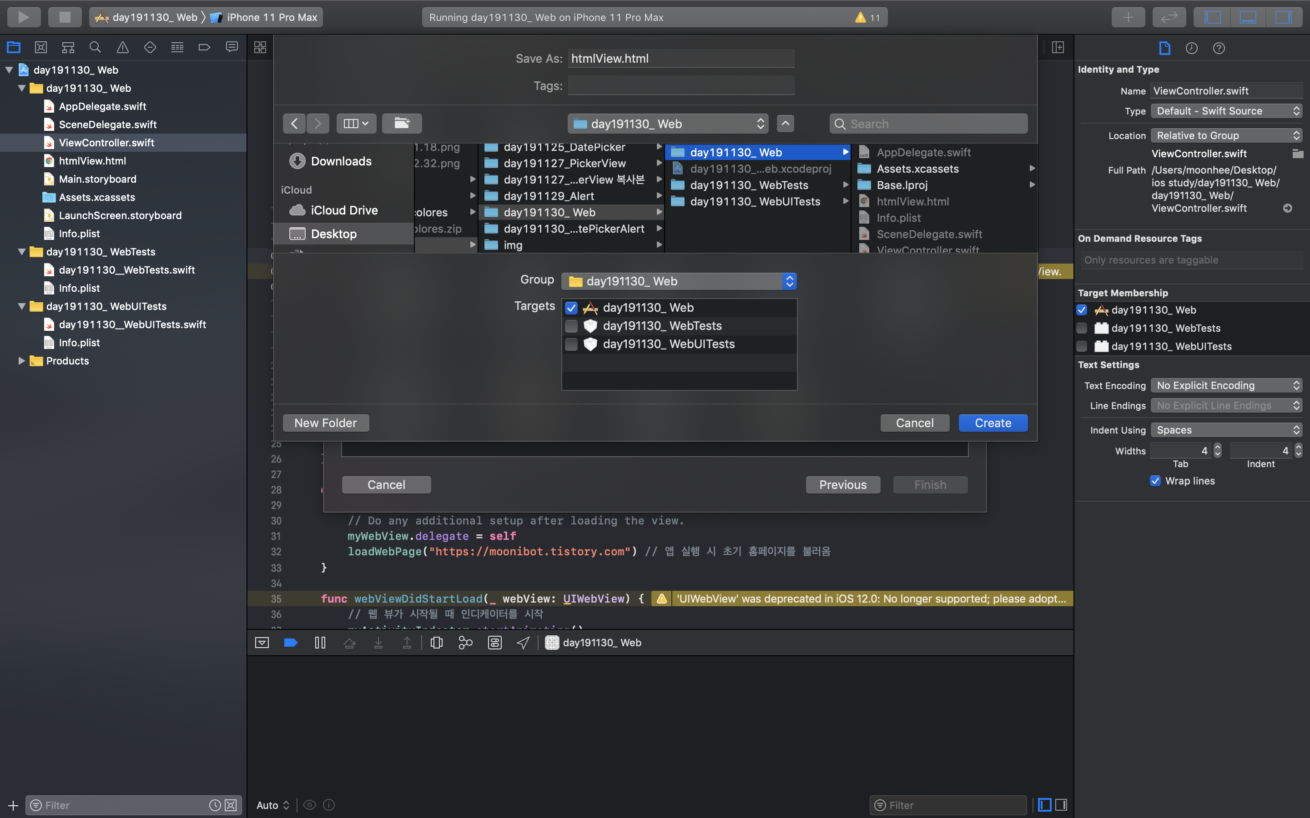Click the Create button
1310x818 pixels.
coord(992,423)
